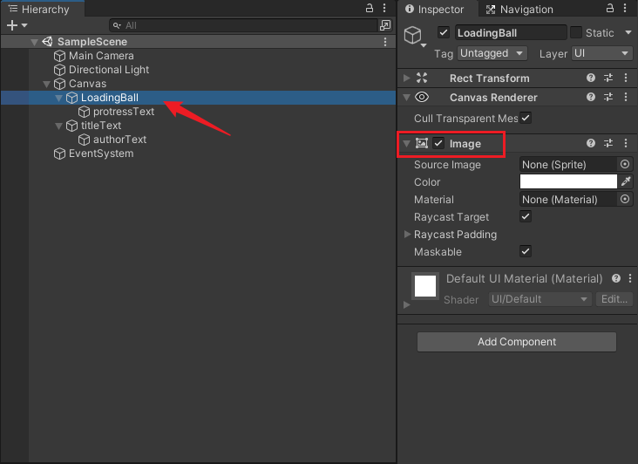The width and height of the screenshot is (638, 464).
Task: Click the Source Image sprite field
Action: coord(568,165)
